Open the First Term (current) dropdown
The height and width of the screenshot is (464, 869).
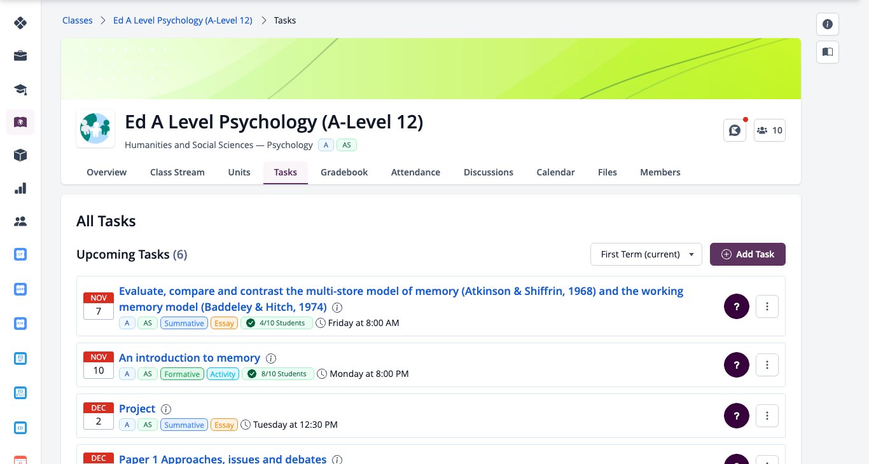pos(646,254)
